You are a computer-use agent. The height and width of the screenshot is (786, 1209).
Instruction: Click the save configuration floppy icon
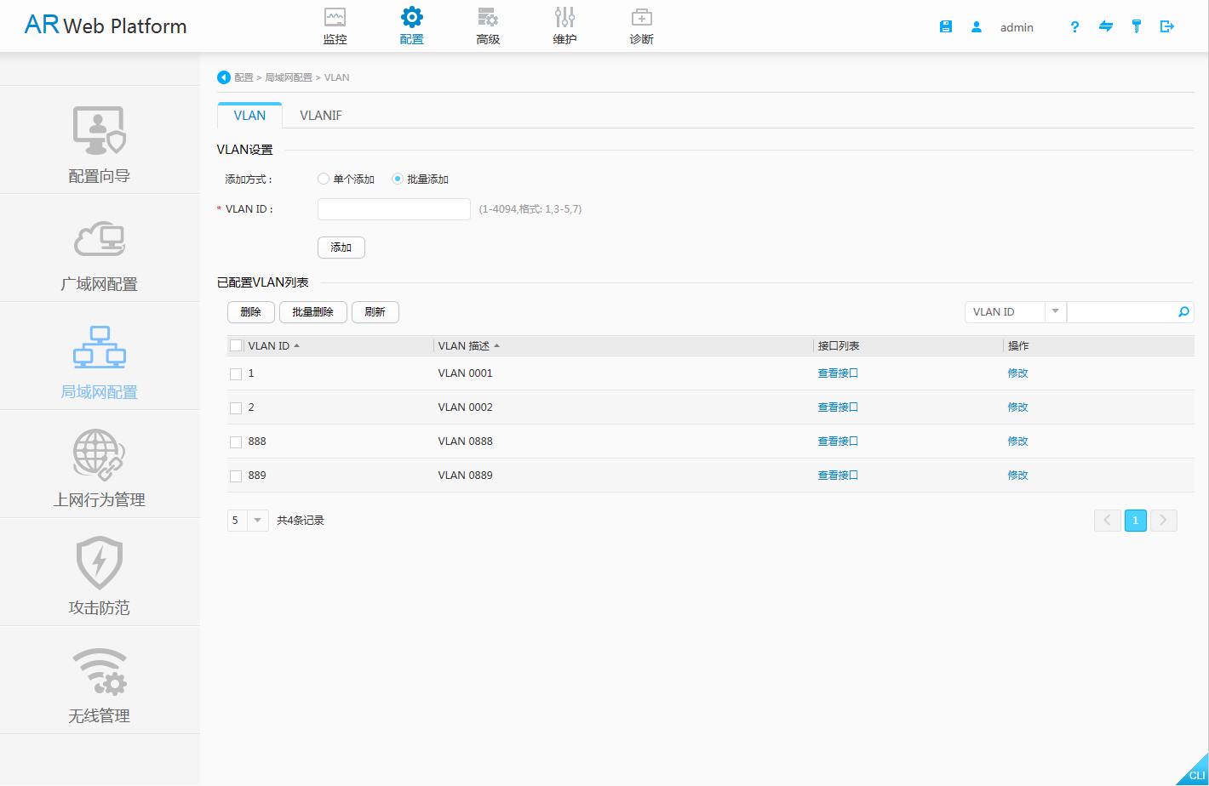tap(945, 27)
